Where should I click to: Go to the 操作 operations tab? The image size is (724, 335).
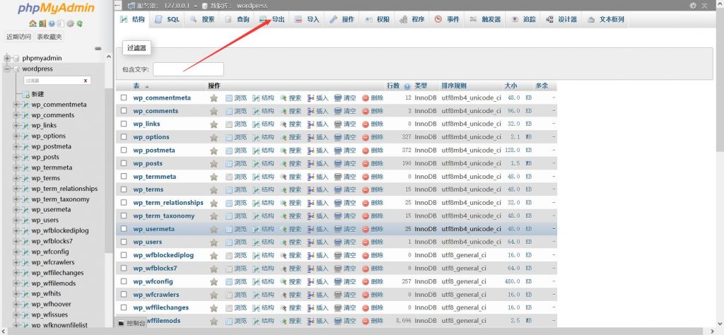(342, 19)
